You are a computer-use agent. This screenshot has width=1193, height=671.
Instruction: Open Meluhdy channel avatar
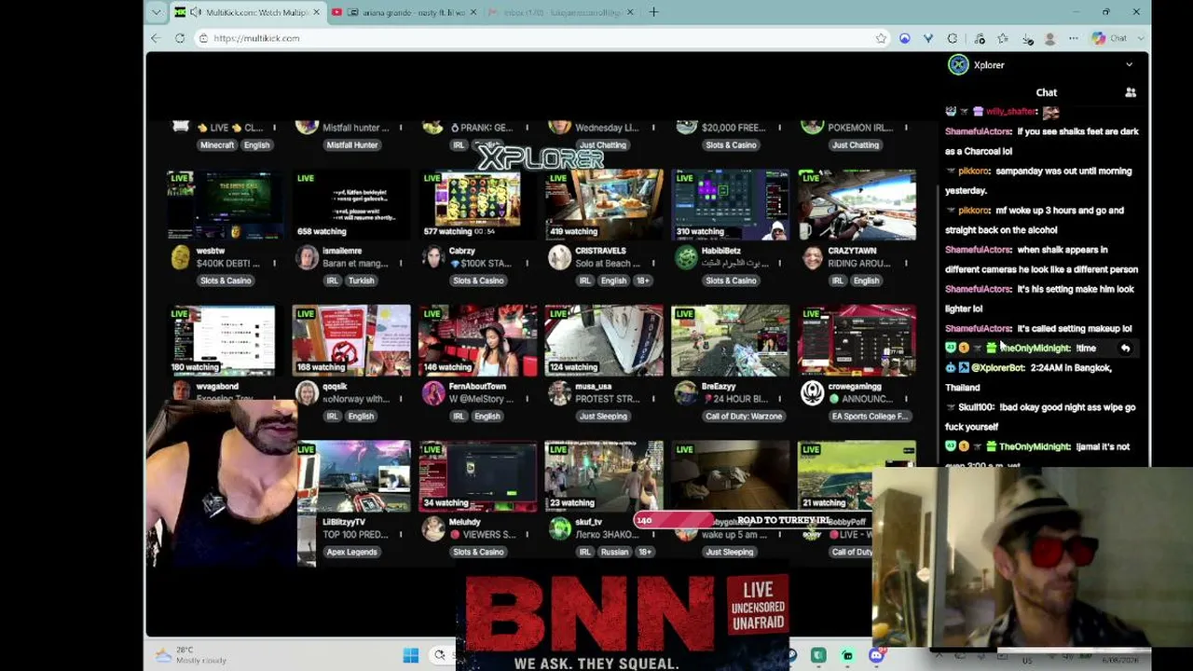tap(433, 528)
